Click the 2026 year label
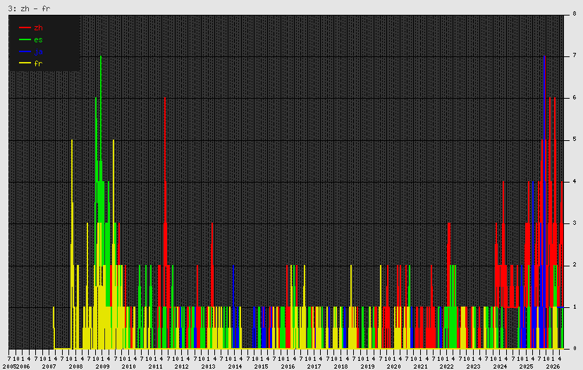Viewport: 583px width, 370px height. coord(553,366)
